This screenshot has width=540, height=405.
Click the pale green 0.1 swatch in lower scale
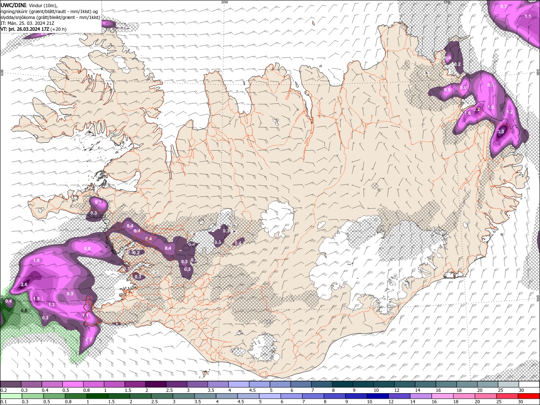11,396
